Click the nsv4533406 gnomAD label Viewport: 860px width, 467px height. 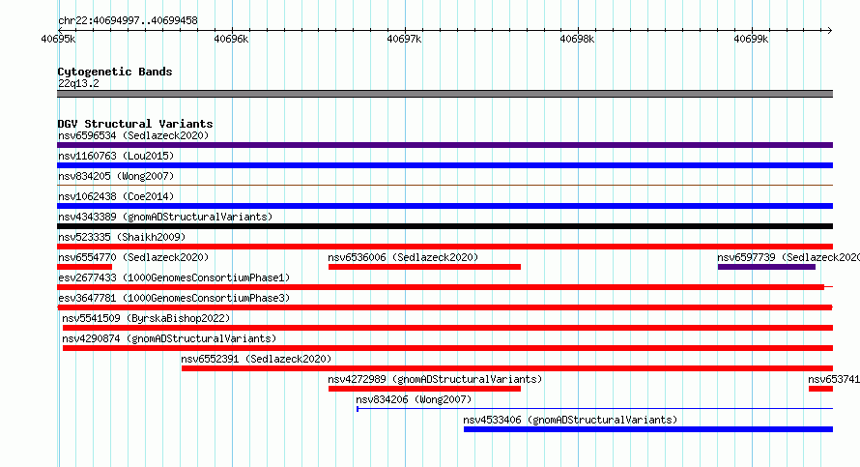point(570,420)
